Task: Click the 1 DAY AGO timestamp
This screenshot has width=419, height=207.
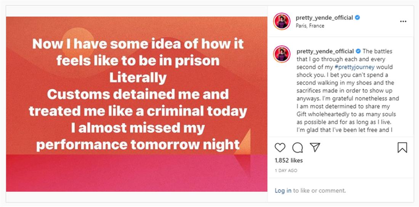Action: [x=286, y=170]
